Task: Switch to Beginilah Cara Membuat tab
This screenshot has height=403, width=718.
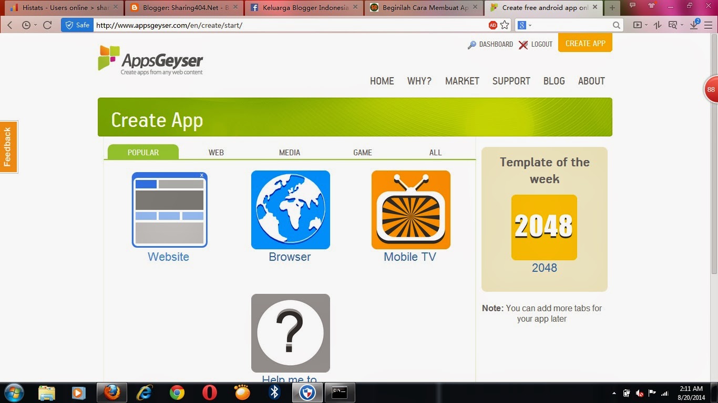Action: (424, 8)
